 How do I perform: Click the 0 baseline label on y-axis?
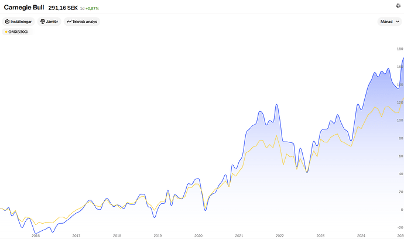tap(400, 209)
